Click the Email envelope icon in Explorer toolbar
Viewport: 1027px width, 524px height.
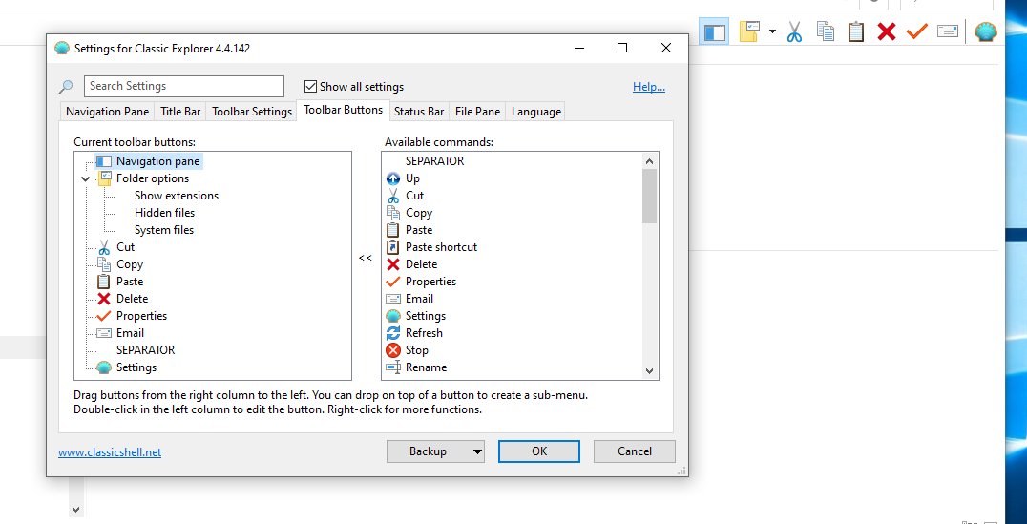pyautogui.click(x=948, y=31)
